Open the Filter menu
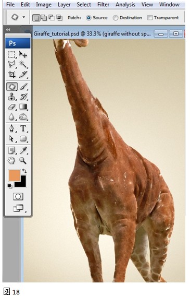Screen dimensions: 190x296 [x=103, y=5]
